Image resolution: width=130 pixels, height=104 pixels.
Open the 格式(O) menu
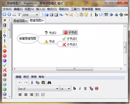[52, 9]
